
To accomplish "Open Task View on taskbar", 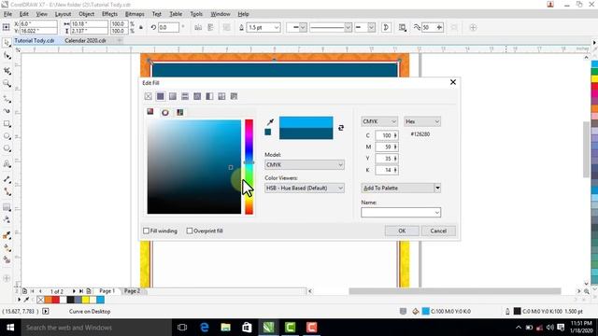I will click(182, 328).
